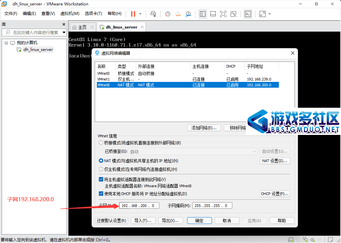The height and width of the screenshot is (243, 341).
Task: Confirm with the 确定 button
Action: 199,221
